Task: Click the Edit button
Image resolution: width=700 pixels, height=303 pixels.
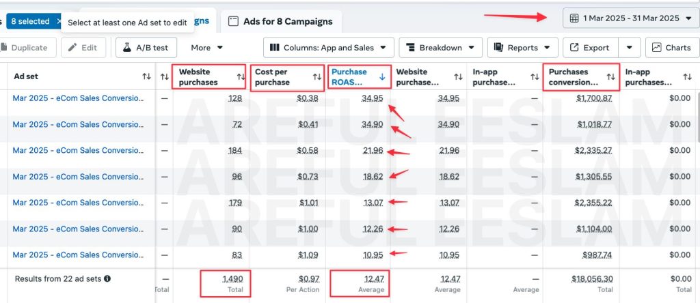Action: tap(83, 48)
